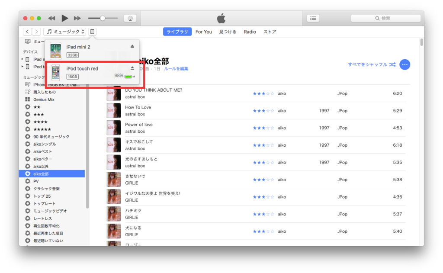Viewport: 443px width, 273px height.
Task: Click the rewind previous track button
Action: (51, 18)
